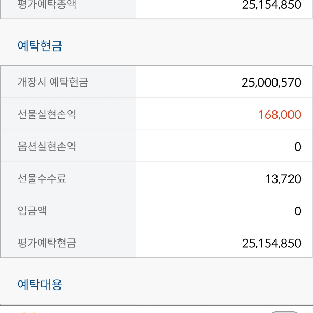
Task: Click the red 168,000 profit value
Action: 280,114
